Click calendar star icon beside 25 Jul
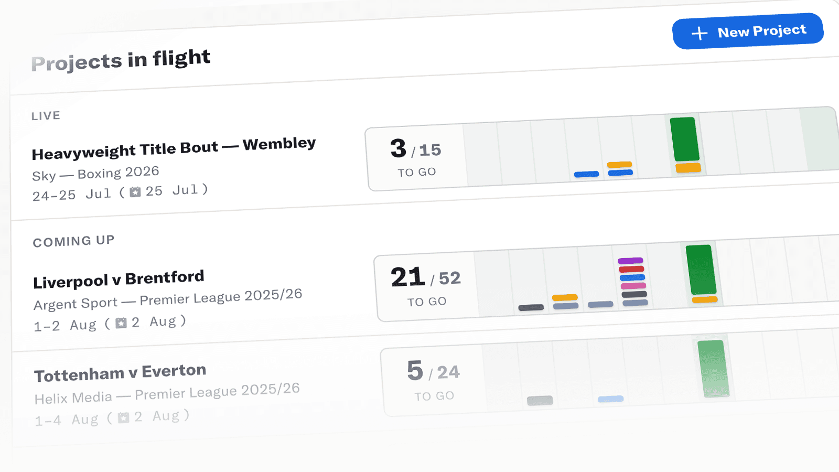Screen dimensions: 839x472 [x=135, y=192]
